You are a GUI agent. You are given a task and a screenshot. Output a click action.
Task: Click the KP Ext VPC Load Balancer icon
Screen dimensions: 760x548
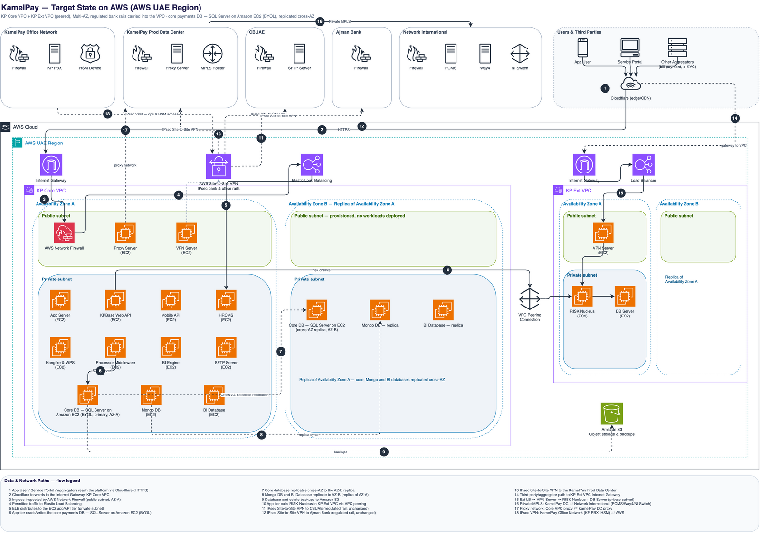643,165
